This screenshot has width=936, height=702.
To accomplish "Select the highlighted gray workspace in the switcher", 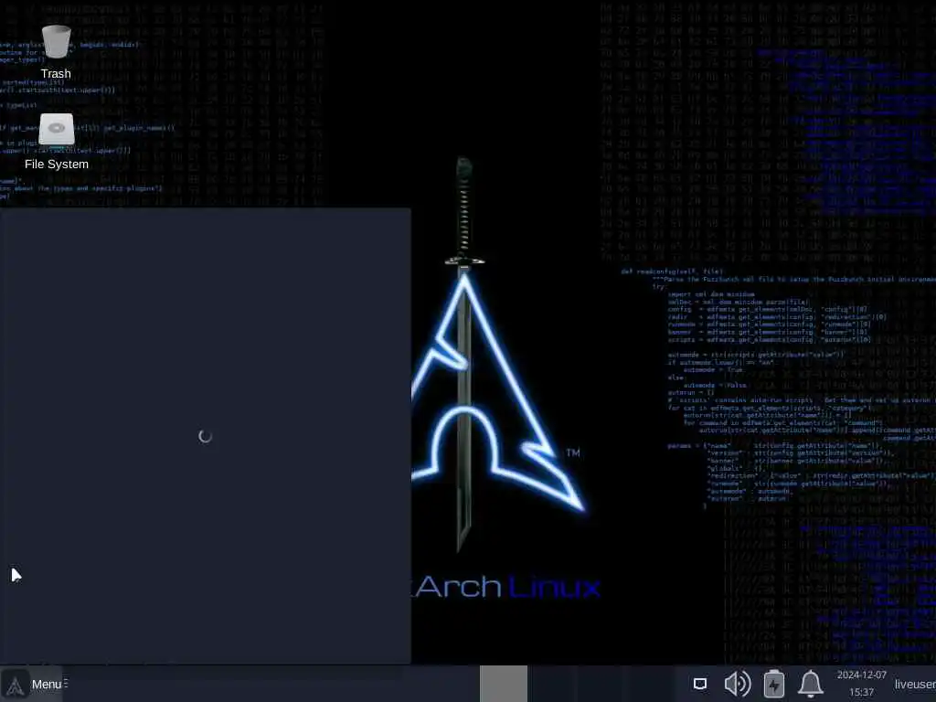I will (504, 684).
